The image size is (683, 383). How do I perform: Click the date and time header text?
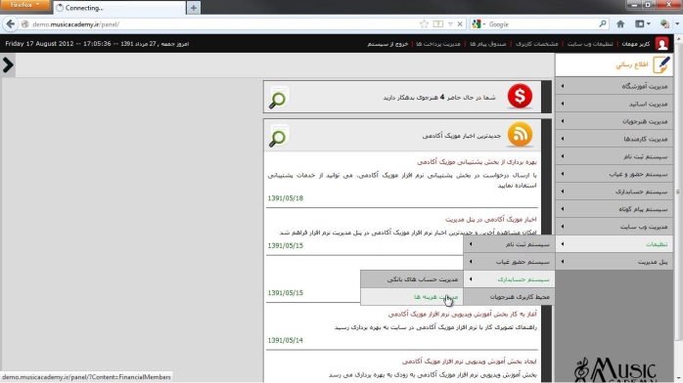coord(97,44)
